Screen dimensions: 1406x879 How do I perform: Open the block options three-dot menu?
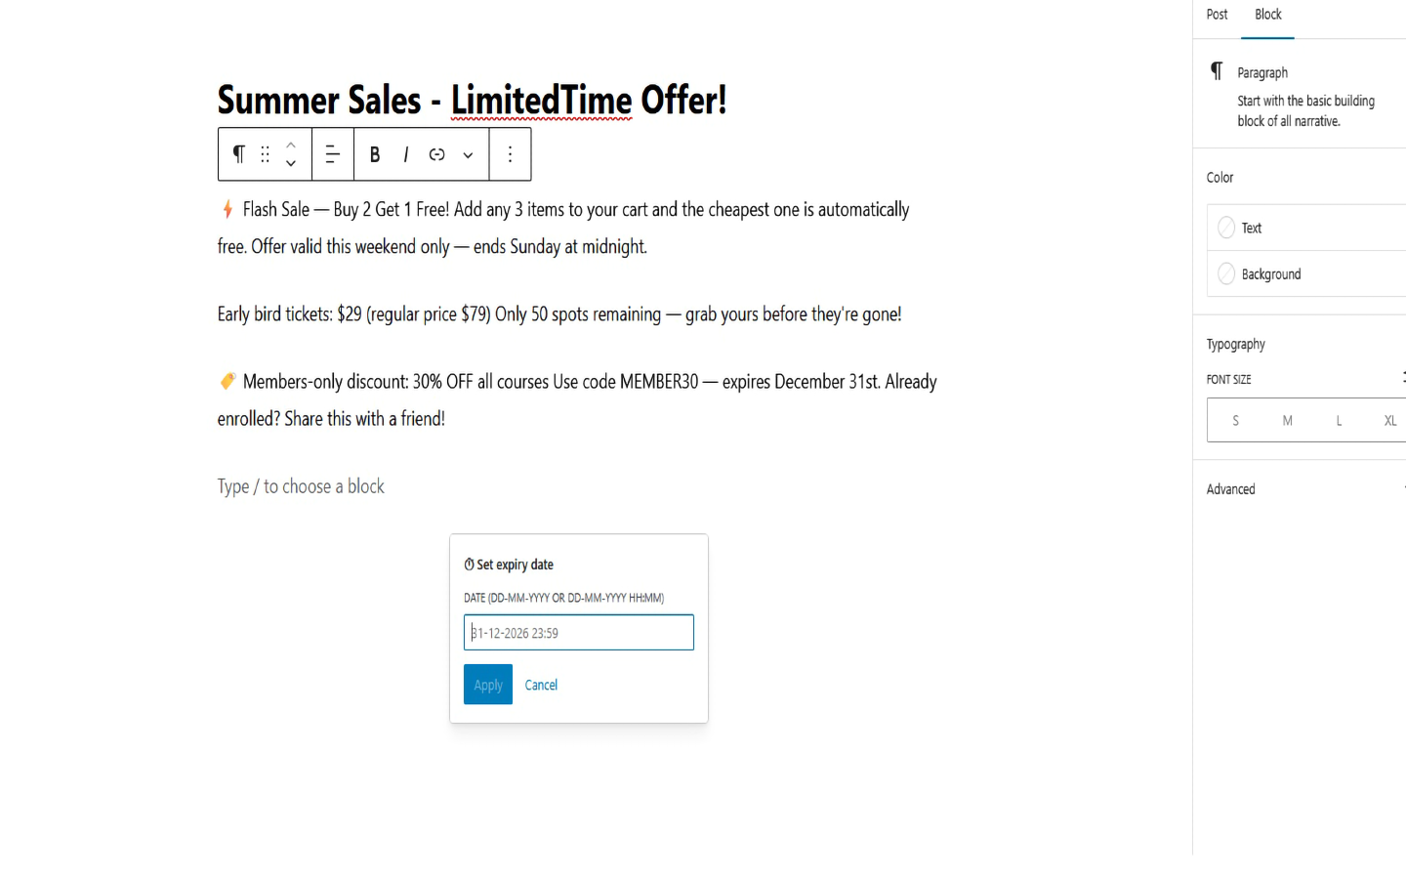pyautogui.click(x=510, y=154)
